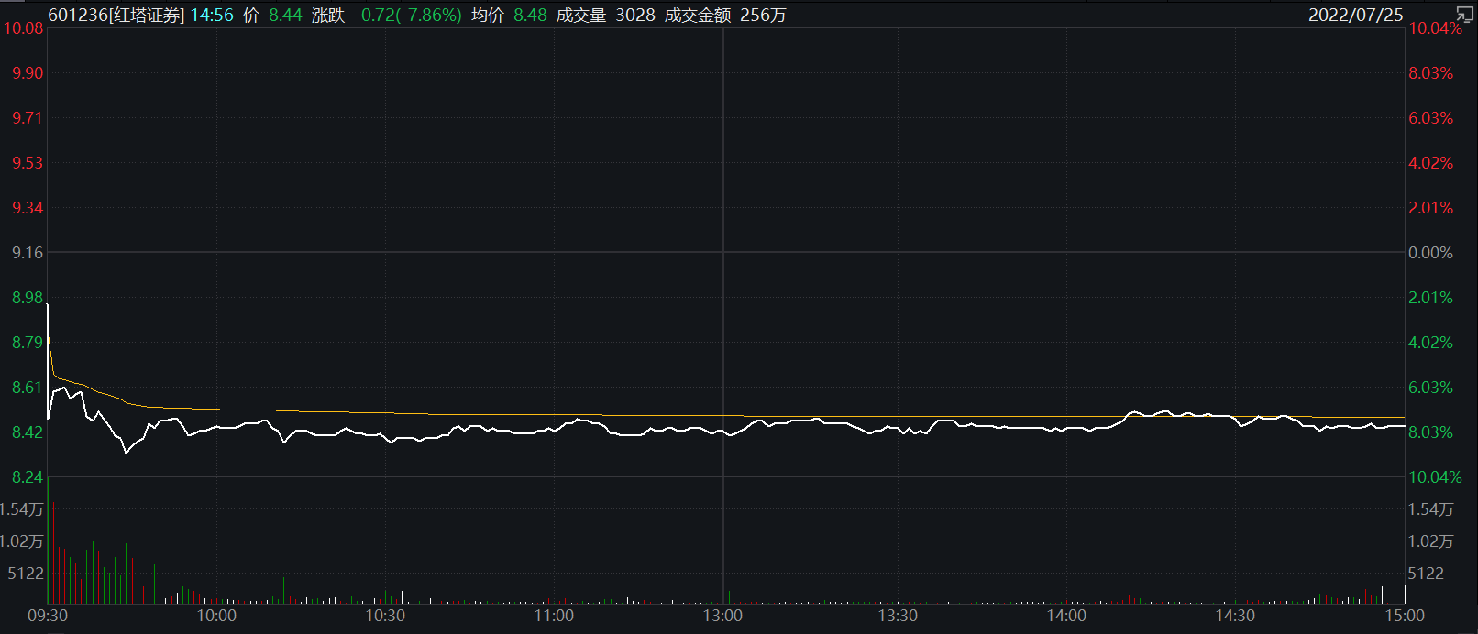Select the 13:00 time axis marker
Image resolution: width=1478 pixels, height=634 pixels.
(722, 616)
